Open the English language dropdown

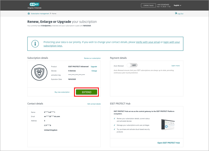pyautogui.click(x=177, y=5)
